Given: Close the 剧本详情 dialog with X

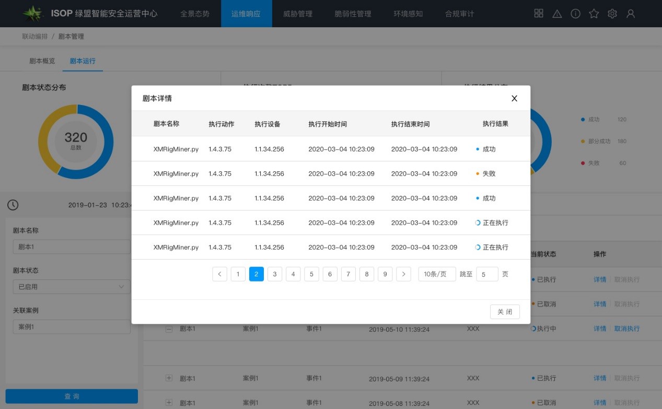Looking at the screenshot, I should [x=514, y=98].
